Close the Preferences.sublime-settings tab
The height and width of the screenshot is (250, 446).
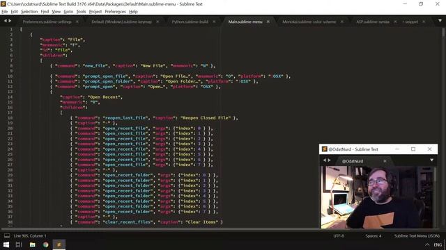coord(77,22)
